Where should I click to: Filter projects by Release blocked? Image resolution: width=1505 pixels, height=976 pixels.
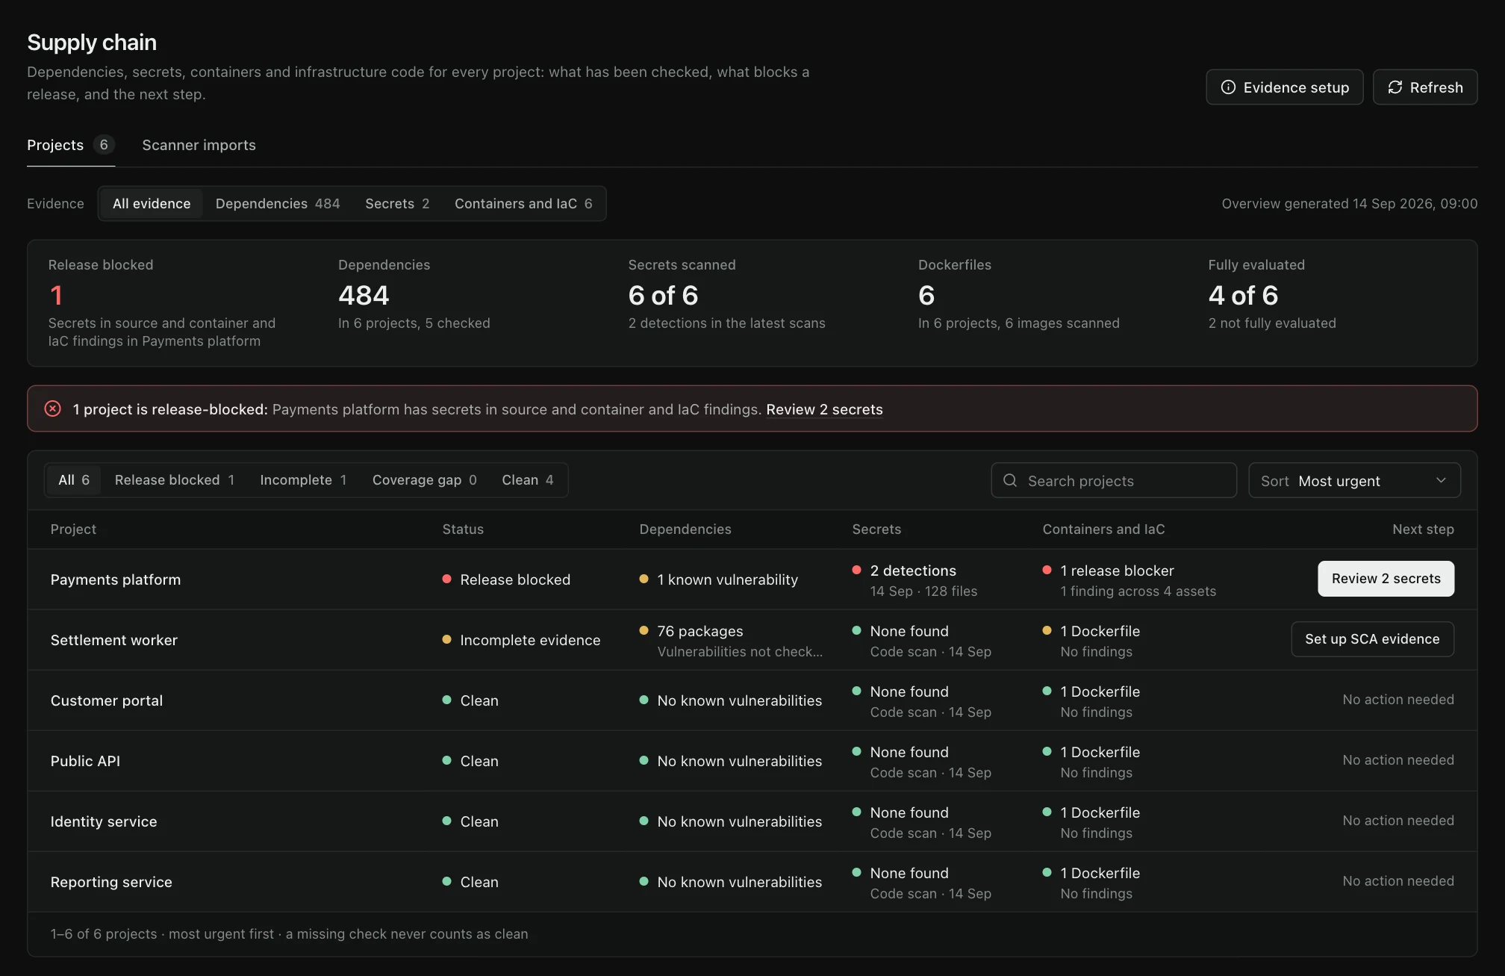tap(175, 479)
